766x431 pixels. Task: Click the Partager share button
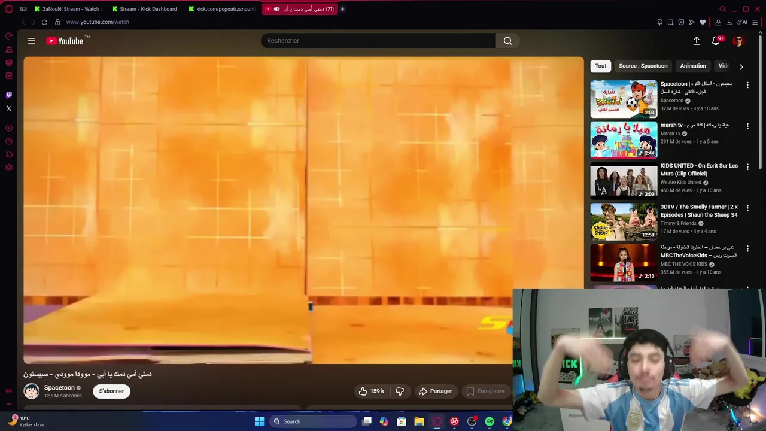pyautogui.click(x=435, y=391)
